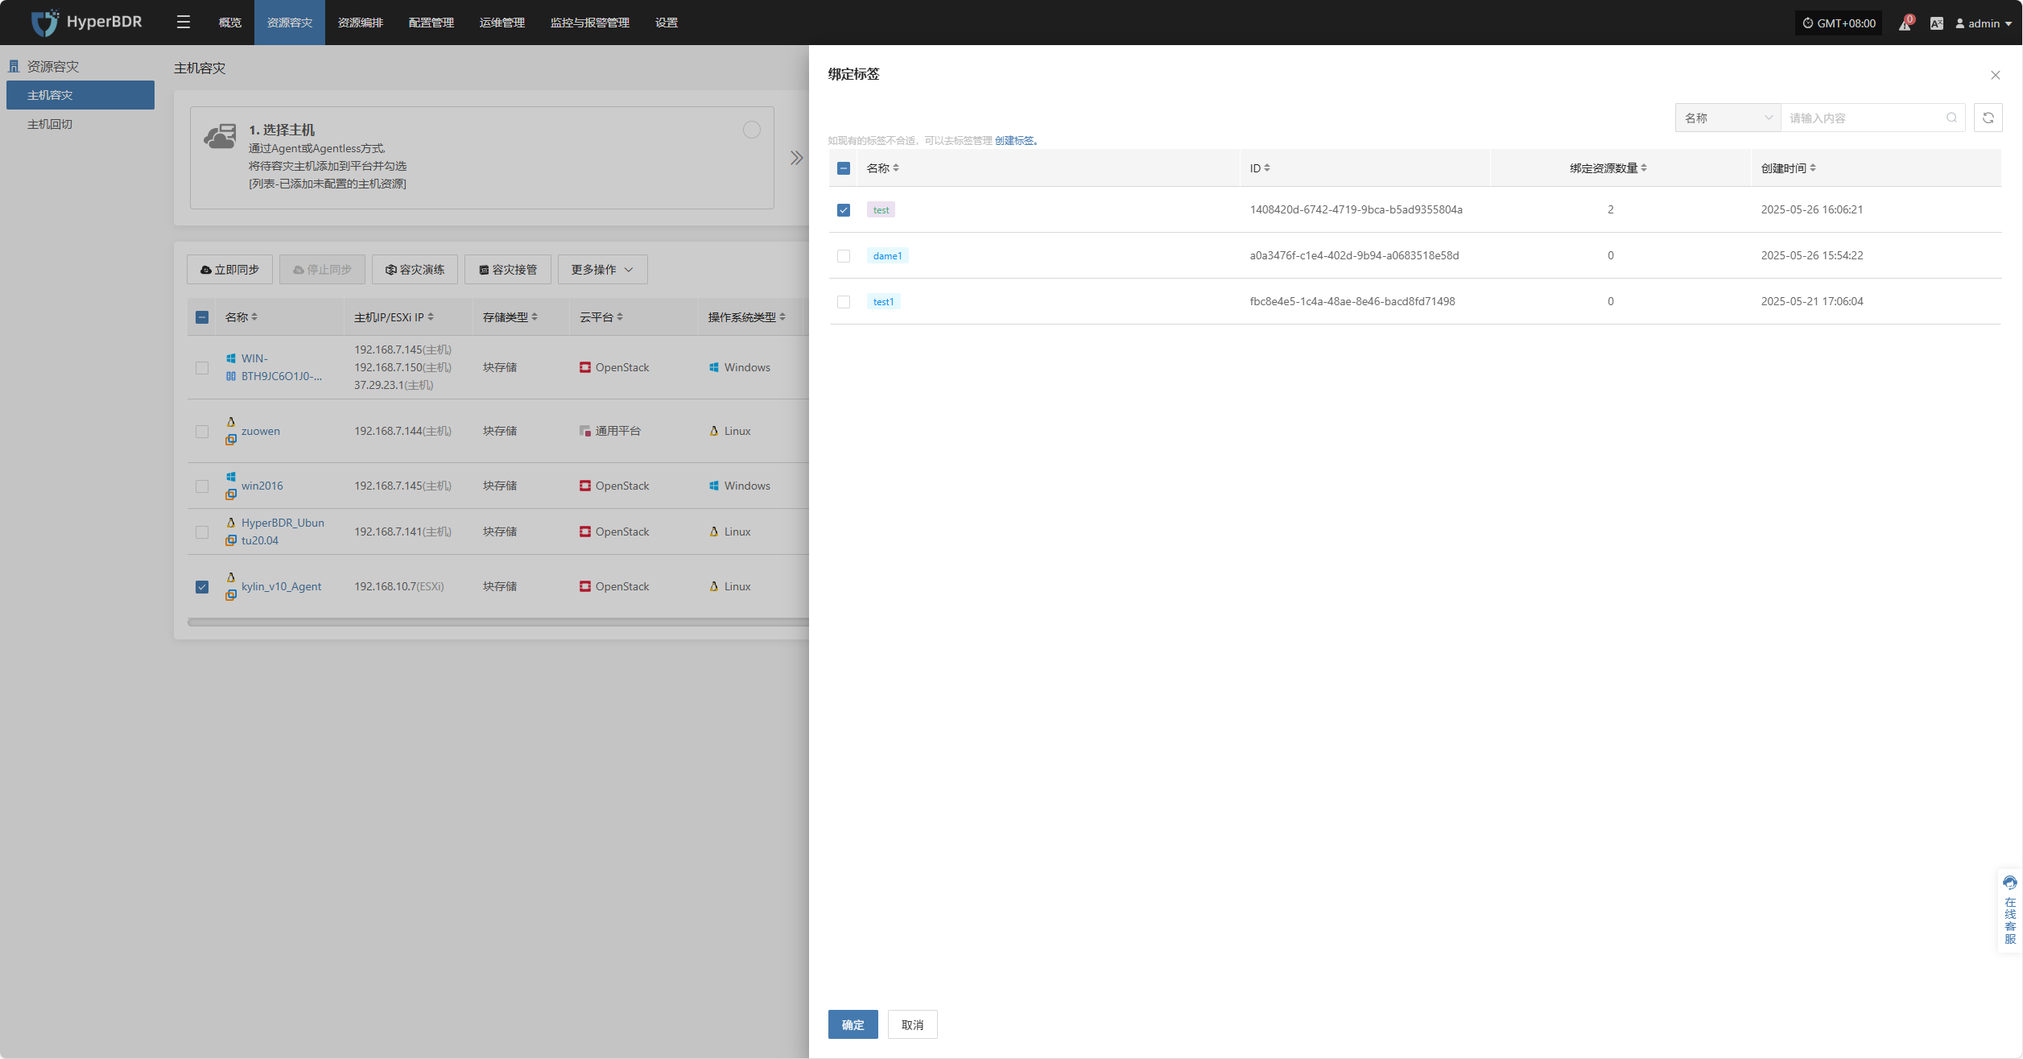
Task: Click the 立即同步 button
Action: click(x=229, y=269)
